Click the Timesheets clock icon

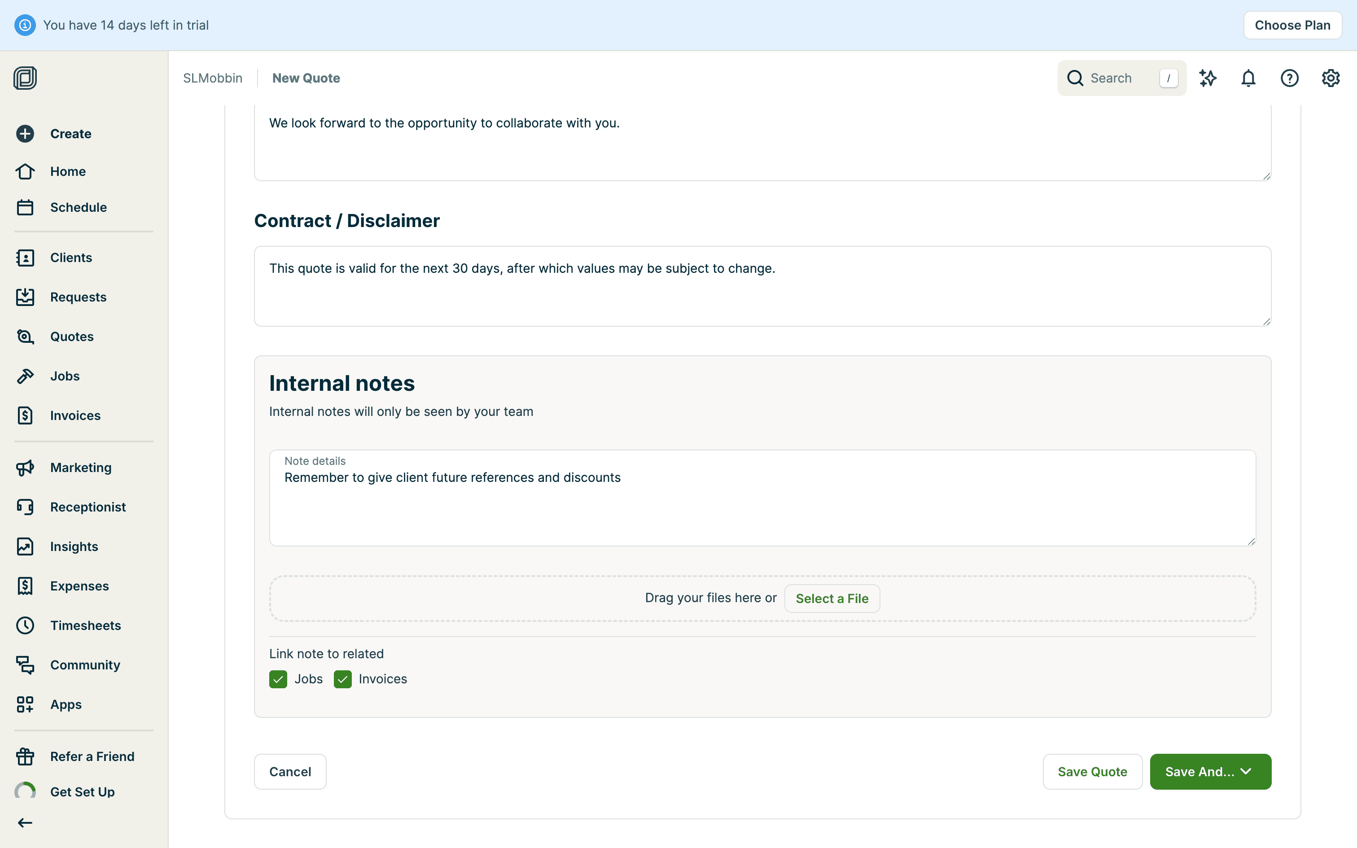[25, 625]
